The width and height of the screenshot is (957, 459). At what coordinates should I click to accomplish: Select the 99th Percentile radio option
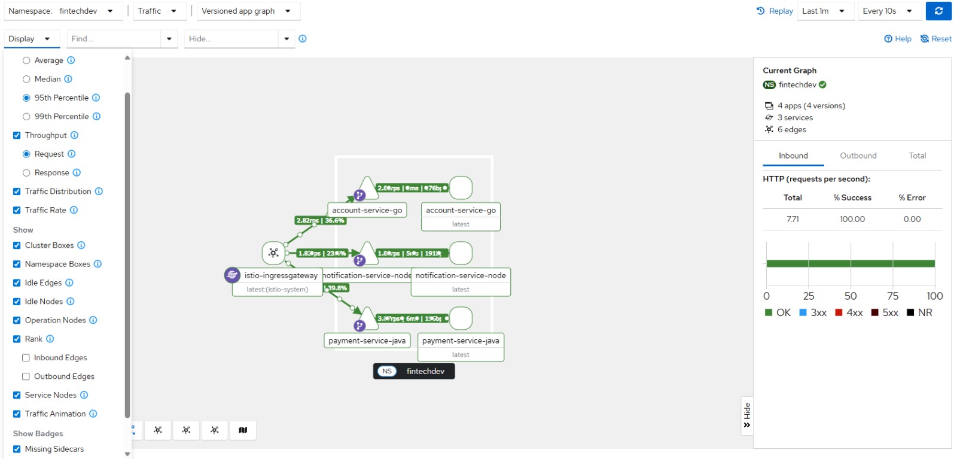[26, 117]
